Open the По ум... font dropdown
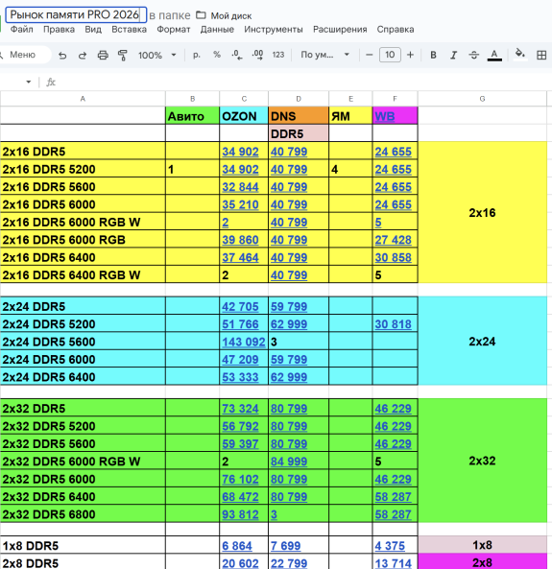Screen dimensions: 552x569 (324, 55)
